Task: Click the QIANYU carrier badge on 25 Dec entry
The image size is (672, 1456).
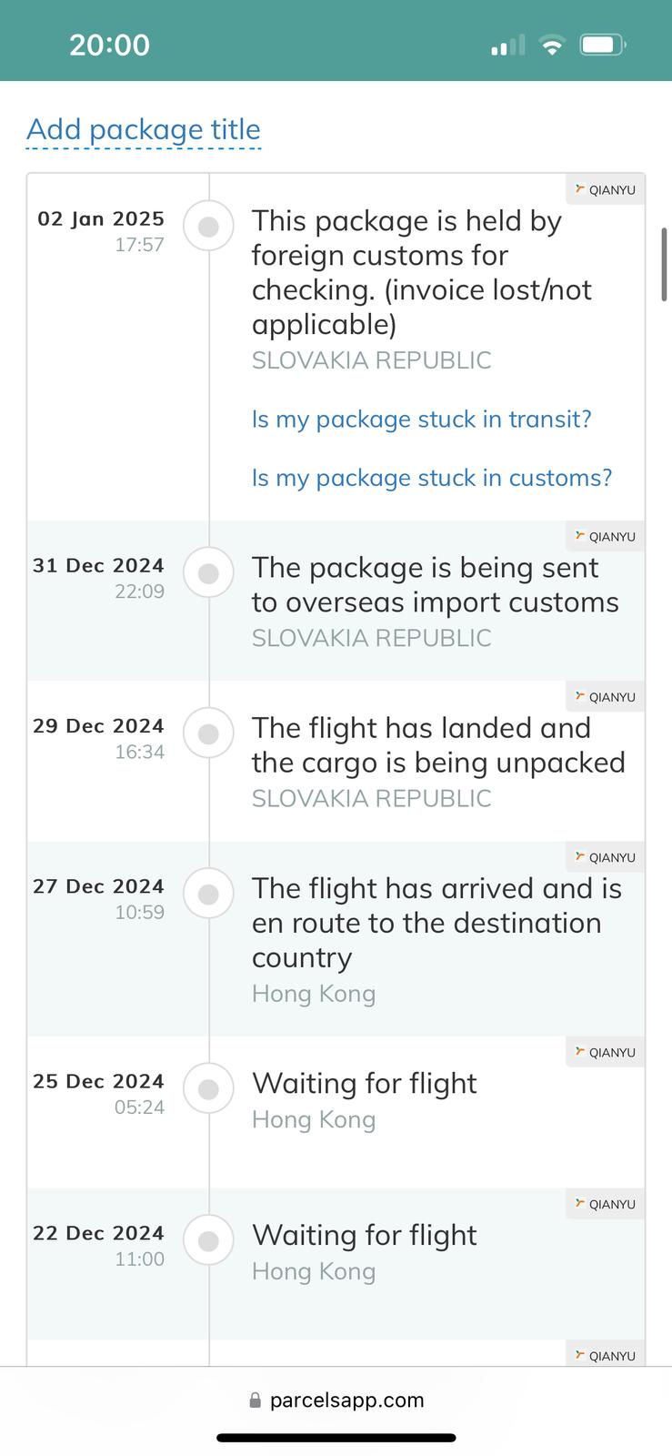Action: [x=606, y=1052]
